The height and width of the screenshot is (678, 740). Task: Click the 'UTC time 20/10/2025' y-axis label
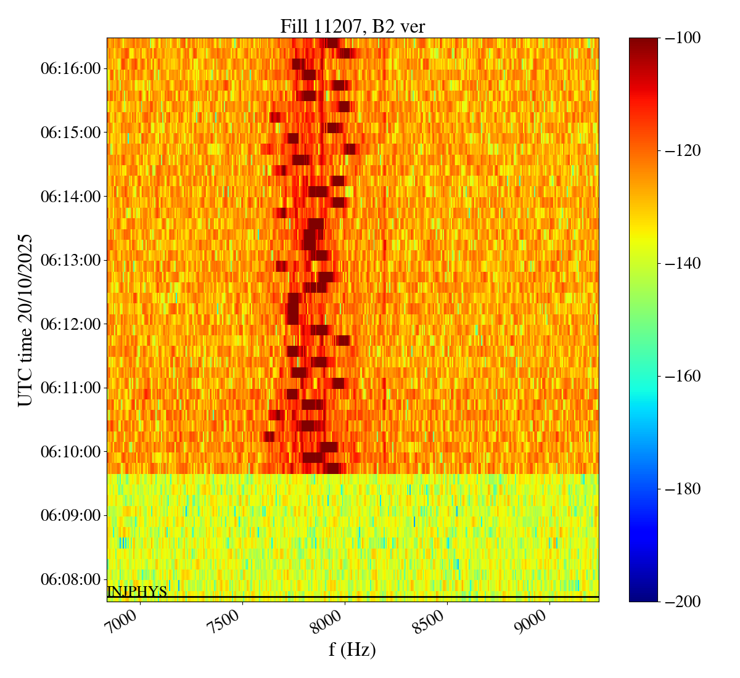[25, 320]
